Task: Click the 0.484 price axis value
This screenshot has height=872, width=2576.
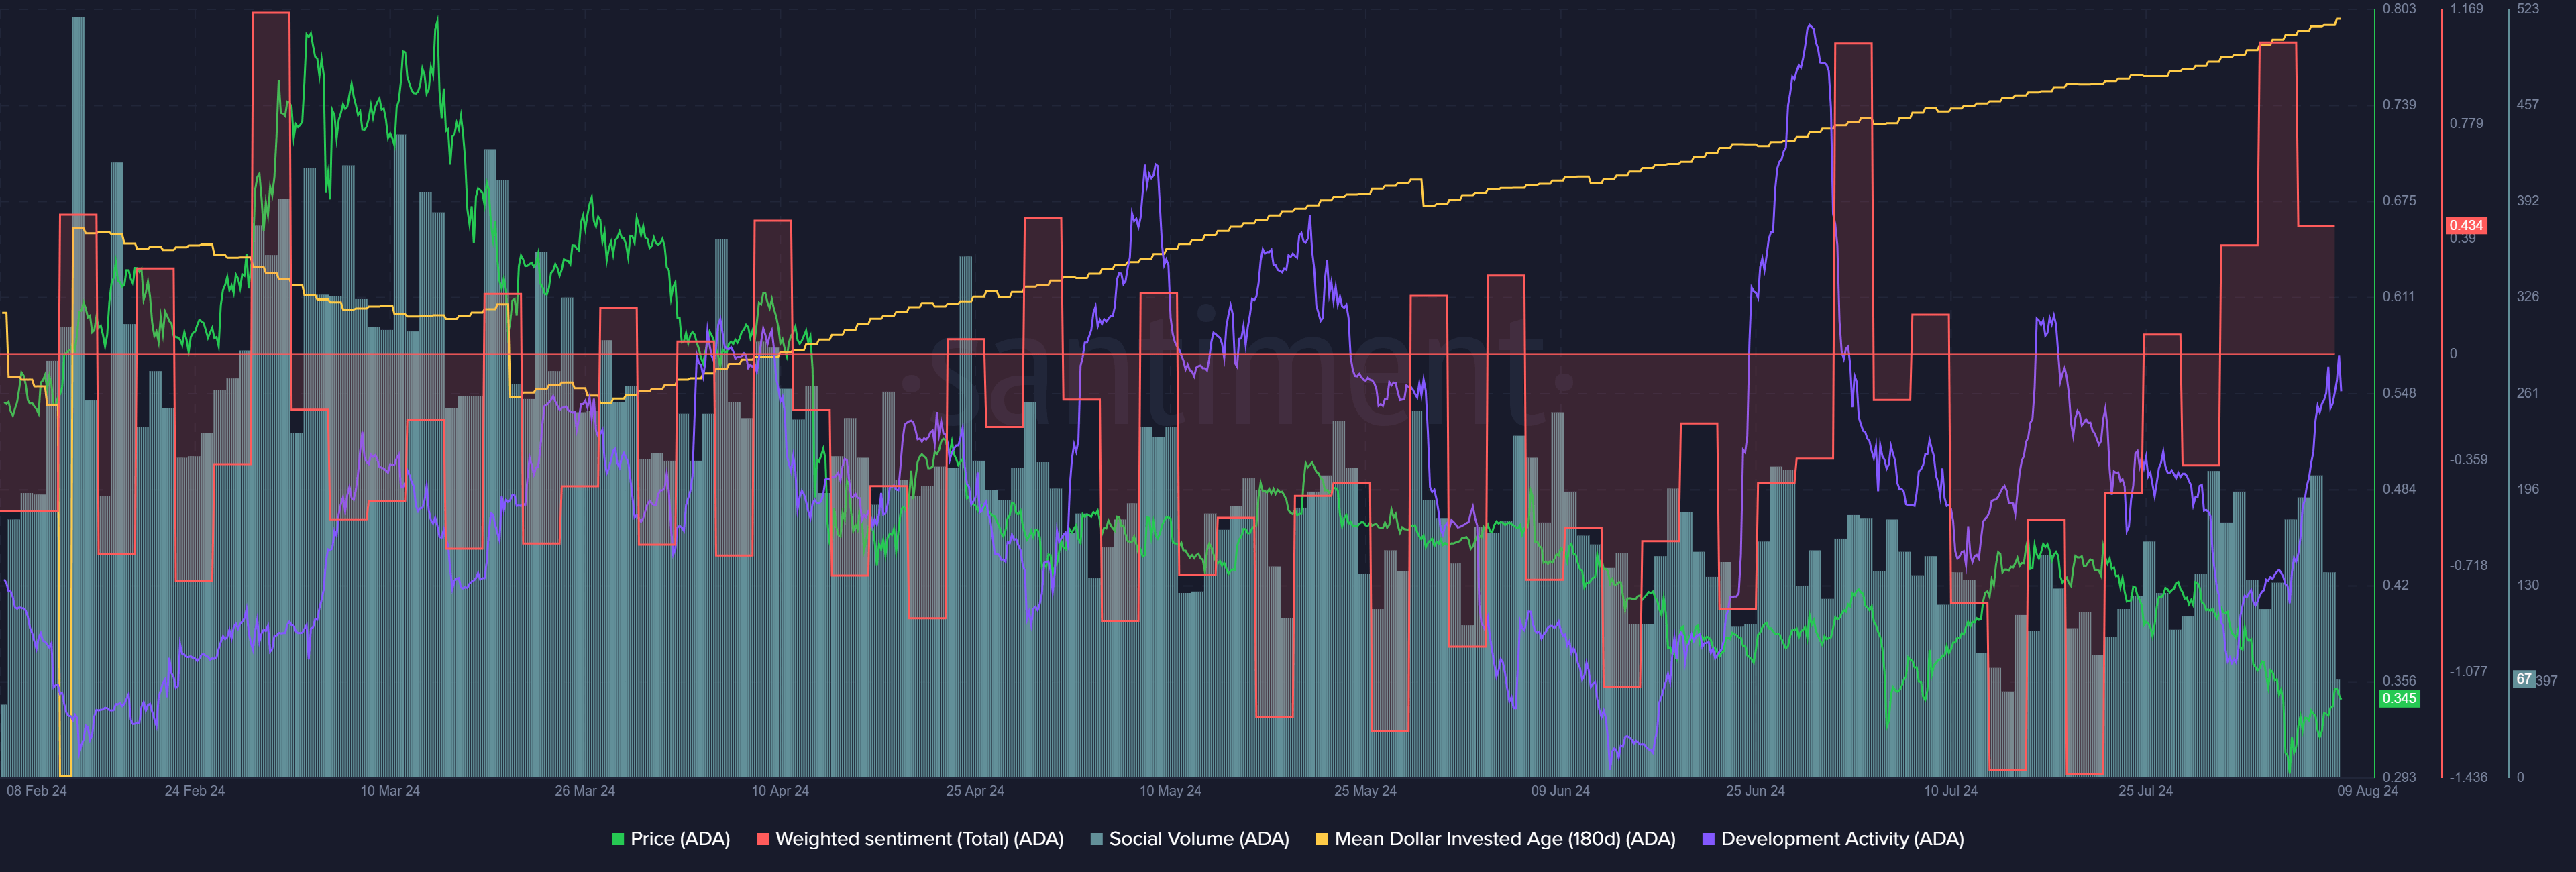Action: tap(2399, 489)
